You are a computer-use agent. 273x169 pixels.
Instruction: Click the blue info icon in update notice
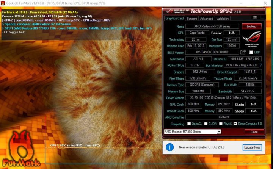[170, 147]
